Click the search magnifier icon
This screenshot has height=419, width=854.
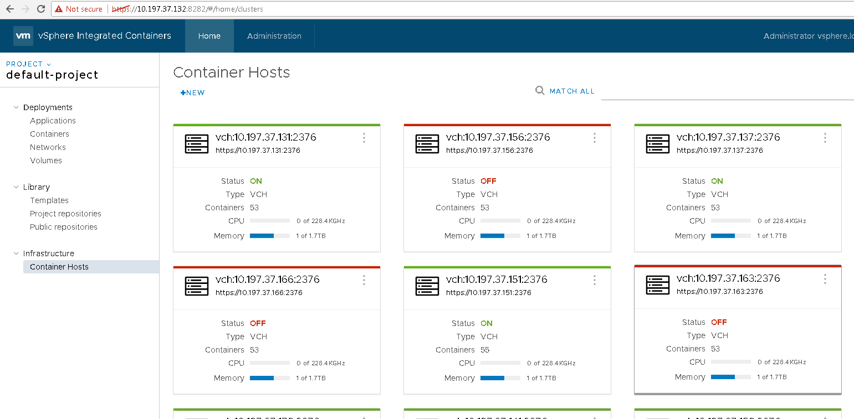540,91
